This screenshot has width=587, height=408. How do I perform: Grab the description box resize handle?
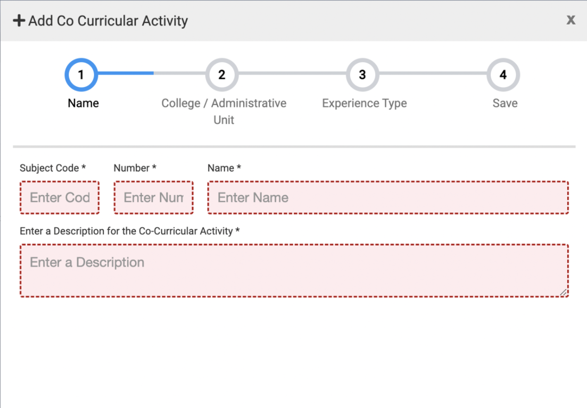[x=563, y=293]
